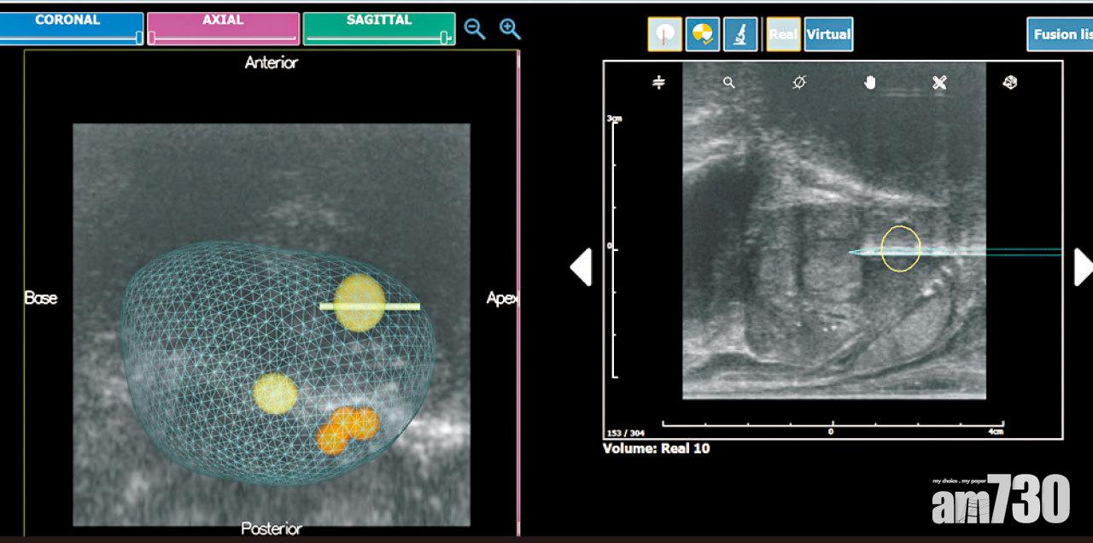Screen dimensions: 1093x543
Task: Go to previous slice with left arrow
Action: (581, 267)
